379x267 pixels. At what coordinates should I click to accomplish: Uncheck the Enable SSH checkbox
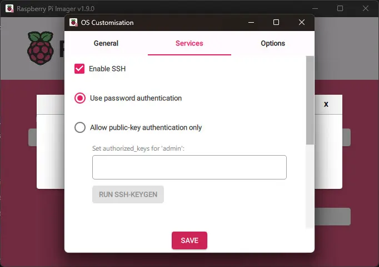(x=79, y=69)
